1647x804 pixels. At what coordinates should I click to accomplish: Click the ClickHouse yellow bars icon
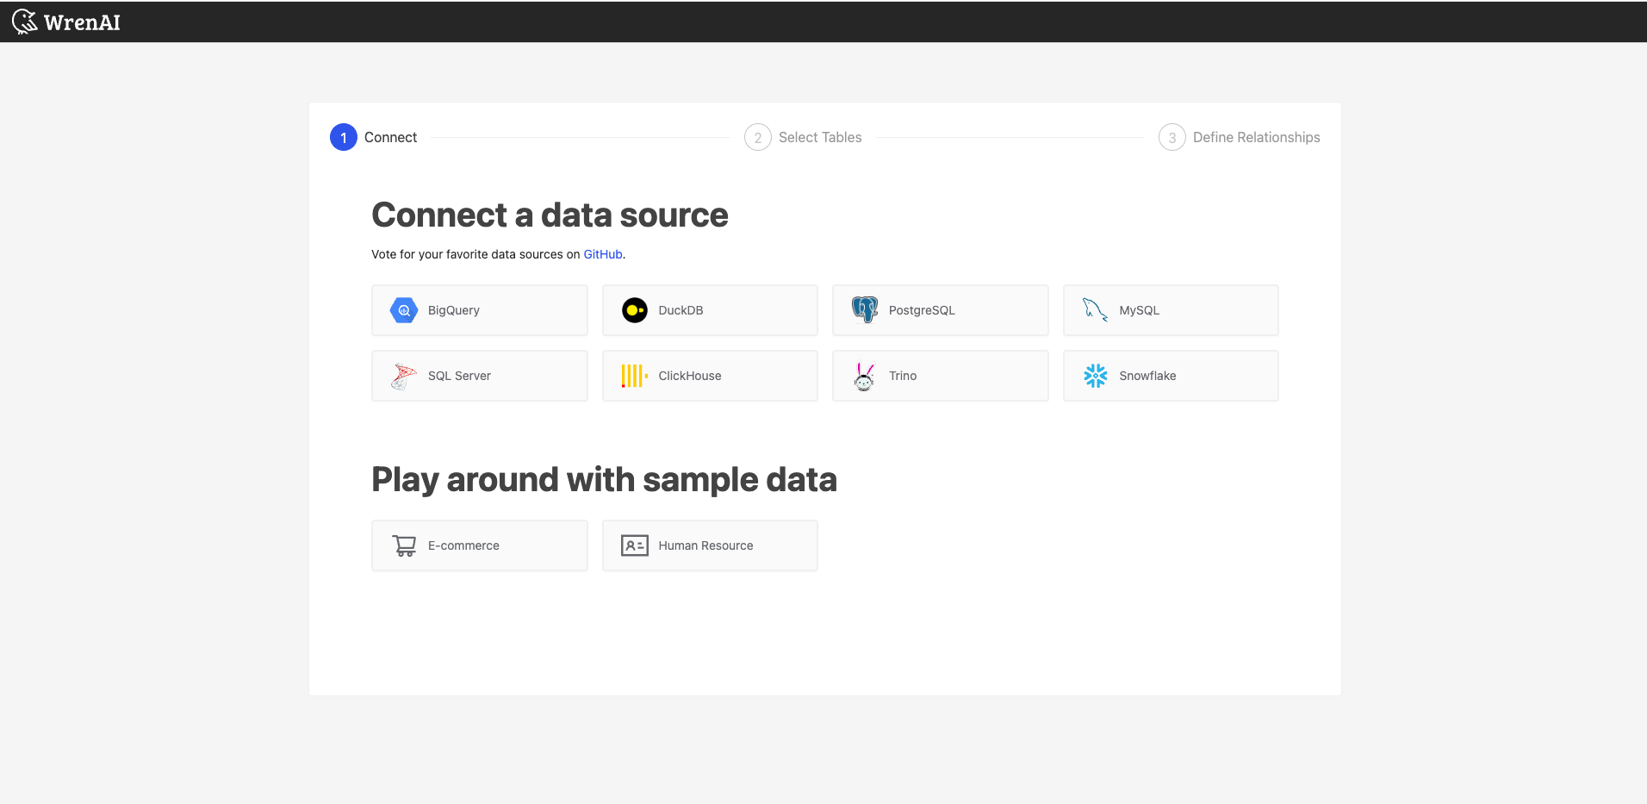pyautogui.click(x=635, y=376)
